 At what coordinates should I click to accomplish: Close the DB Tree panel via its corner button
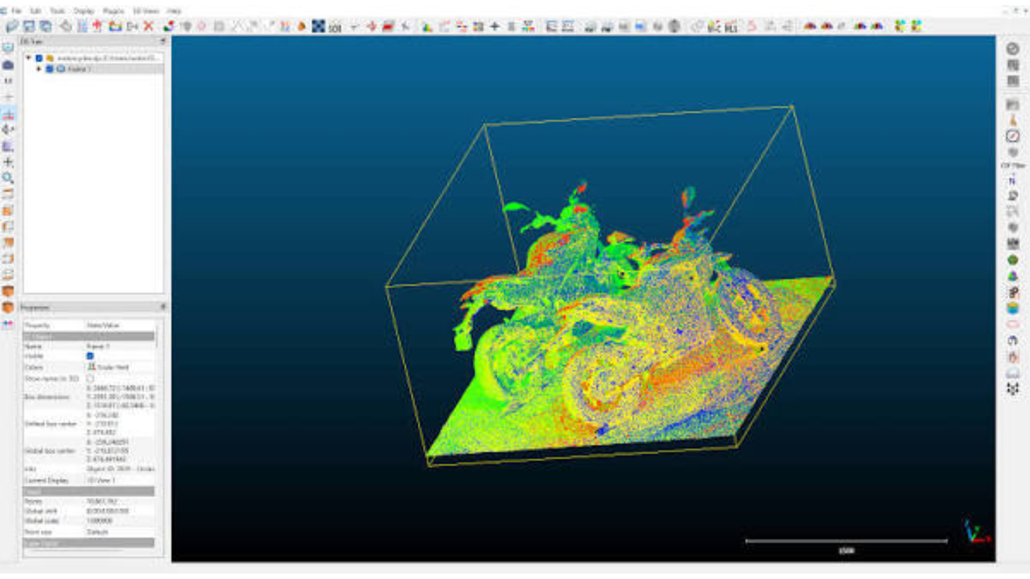pyautogui.click(x=162, y=41)
